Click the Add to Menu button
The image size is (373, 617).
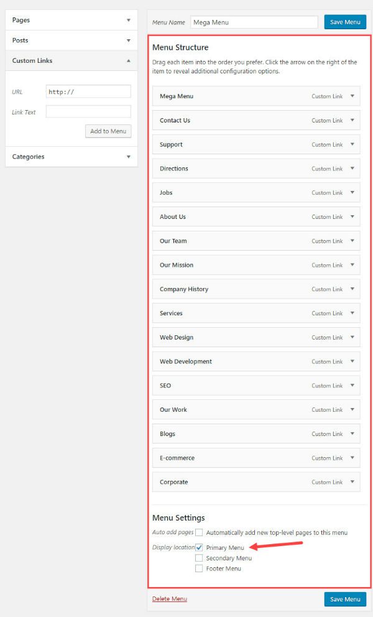click(x=108, y=131)
